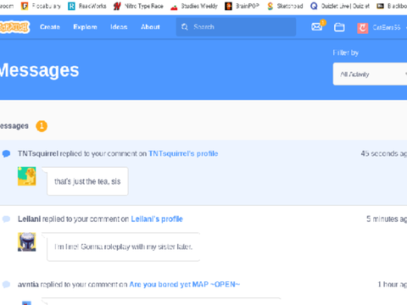
Task: Click the Search input field
Action: point(236,27)
